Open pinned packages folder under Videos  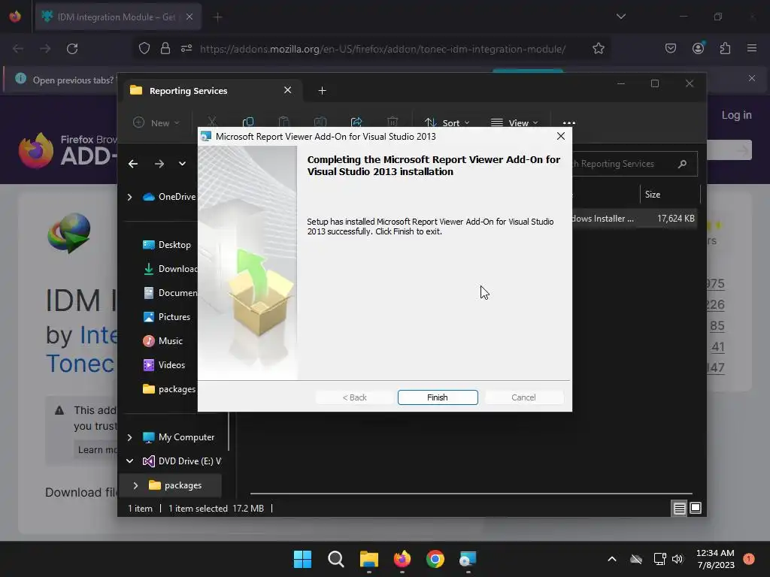coord(169,389)
